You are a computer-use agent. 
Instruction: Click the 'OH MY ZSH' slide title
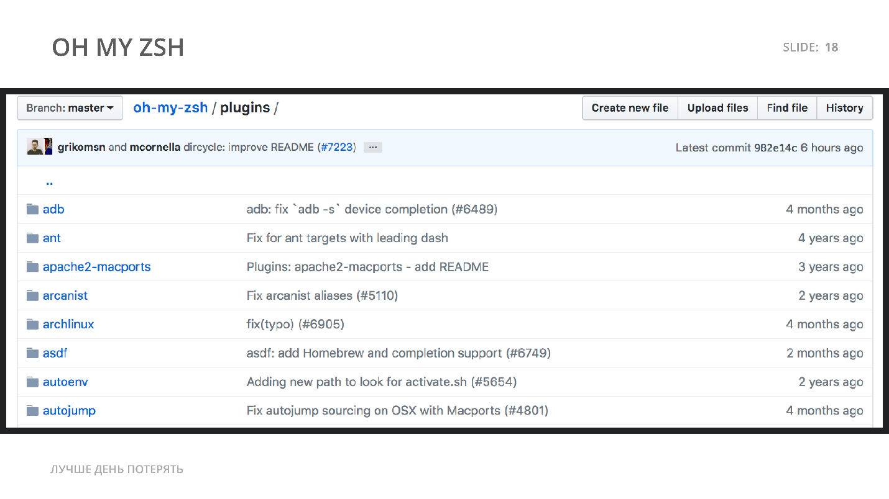pyautogui.click(x=118, y=48)
